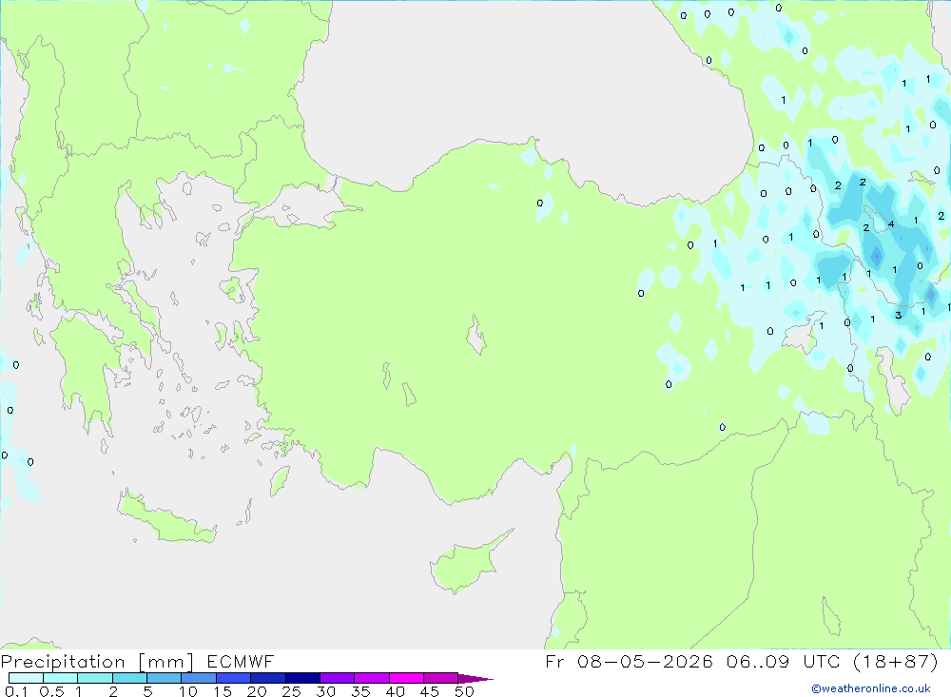Click the legend scale label '50'
This screenshot has width=951, height=697.
click(464, 691)
